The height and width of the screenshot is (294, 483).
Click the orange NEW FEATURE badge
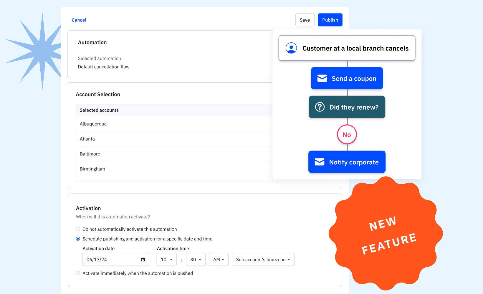tap(386, 234)
